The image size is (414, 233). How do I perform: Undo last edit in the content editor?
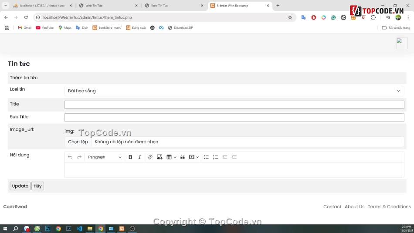(x=70, y=157)
